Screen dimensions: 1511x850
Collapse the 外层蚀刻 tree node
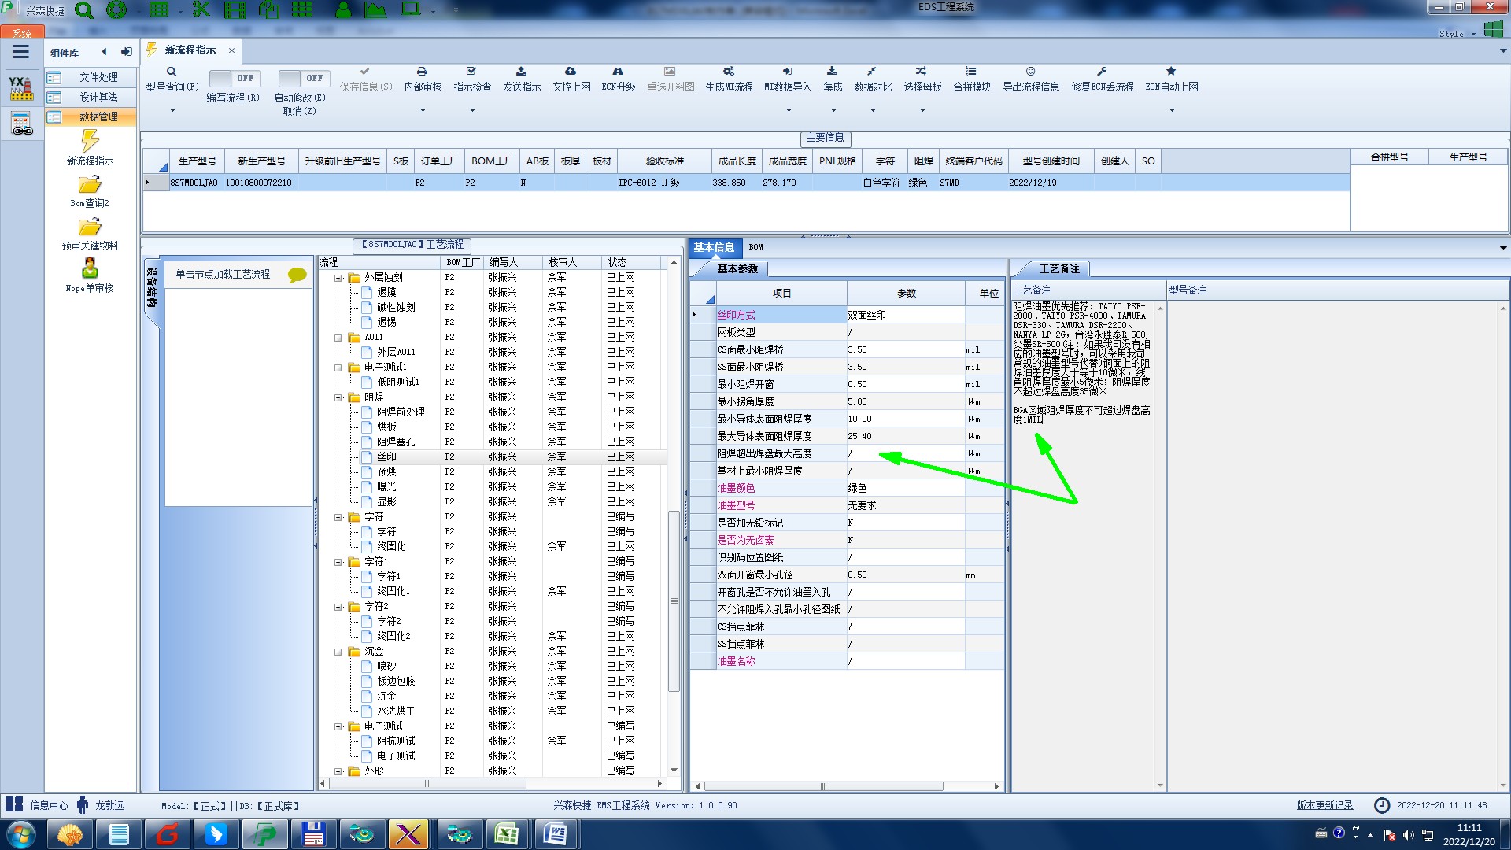point(338,278)
